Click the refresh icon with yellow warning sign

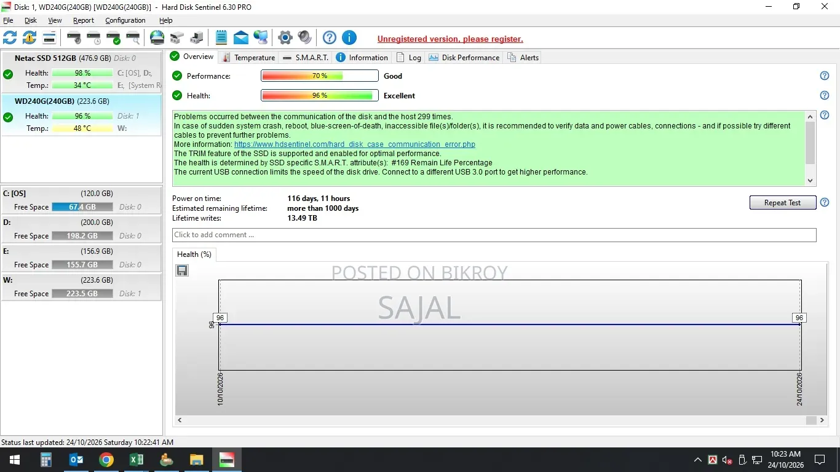[30, 37]
